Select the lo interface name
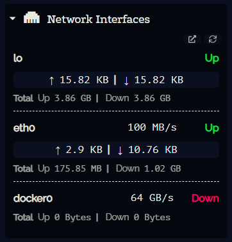The height and width of the screenshot is (242, 232). click(18, 58)
